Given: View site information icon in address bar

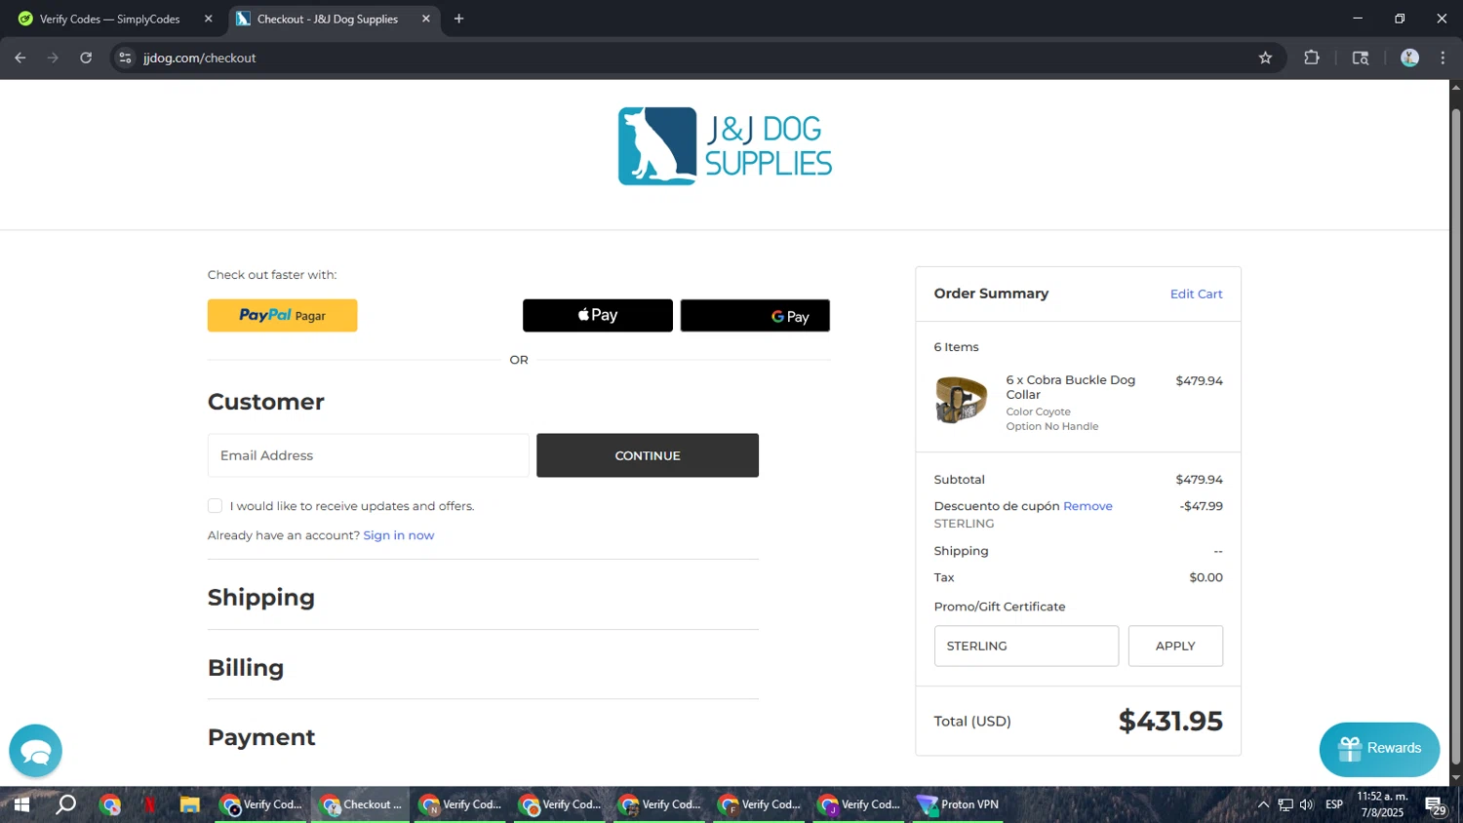Looking at the screenshot, I should pyautogui.click(x=125, y=58).
